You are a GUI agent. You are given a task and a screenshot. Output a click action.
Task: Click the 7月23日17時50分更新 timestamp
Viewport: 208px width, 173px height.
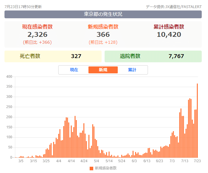pyautogui.click(x=23, y=7)
